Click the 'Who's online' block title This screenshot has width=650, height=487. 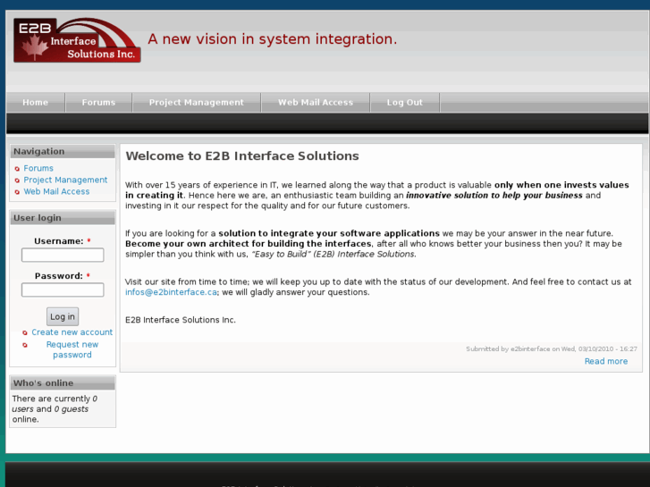pos(43,383)
